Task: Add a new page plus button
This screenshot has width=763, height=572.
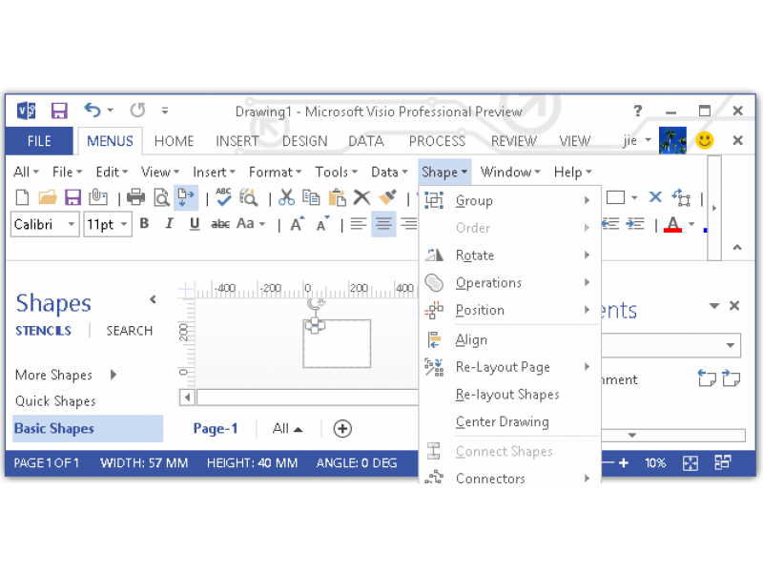Action: click(342, 428)
